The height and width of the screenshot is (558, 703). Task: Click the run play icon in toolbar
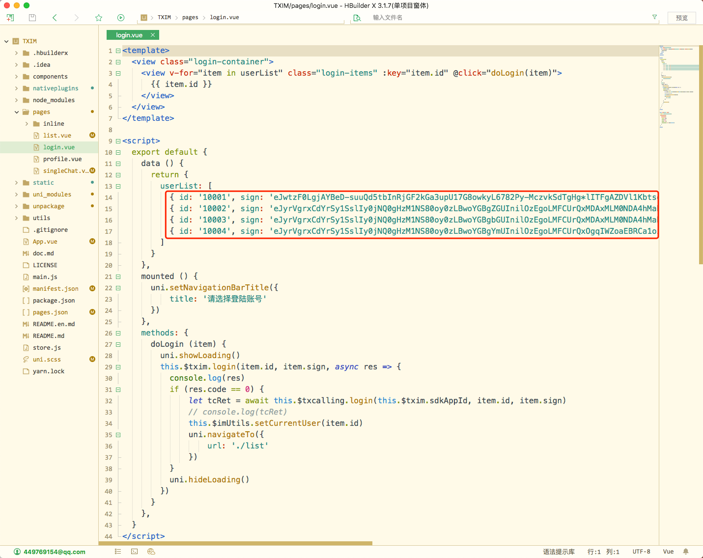click(121, 18)
